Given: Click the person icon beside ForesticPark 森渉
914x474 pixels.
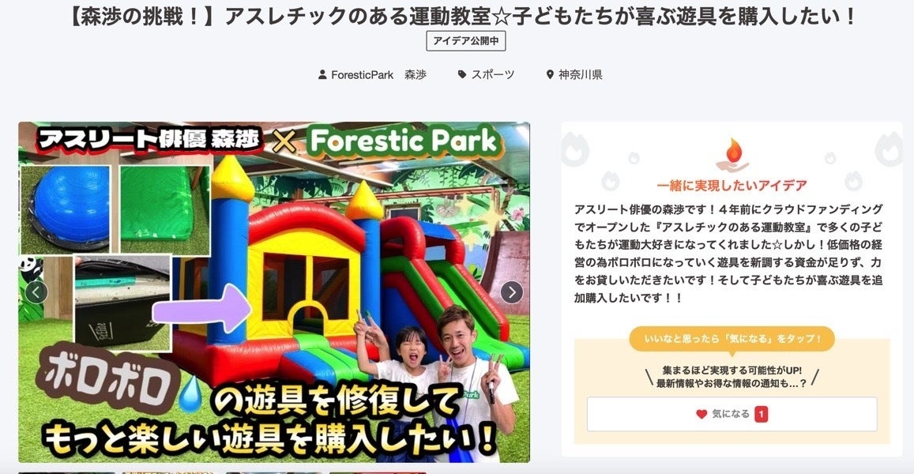Looking at the screenshot, I should pos(322,74).
